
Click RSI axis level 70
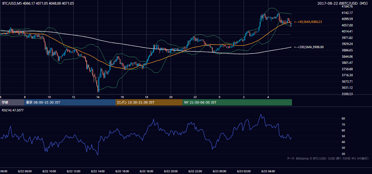(x=343, y=124)
